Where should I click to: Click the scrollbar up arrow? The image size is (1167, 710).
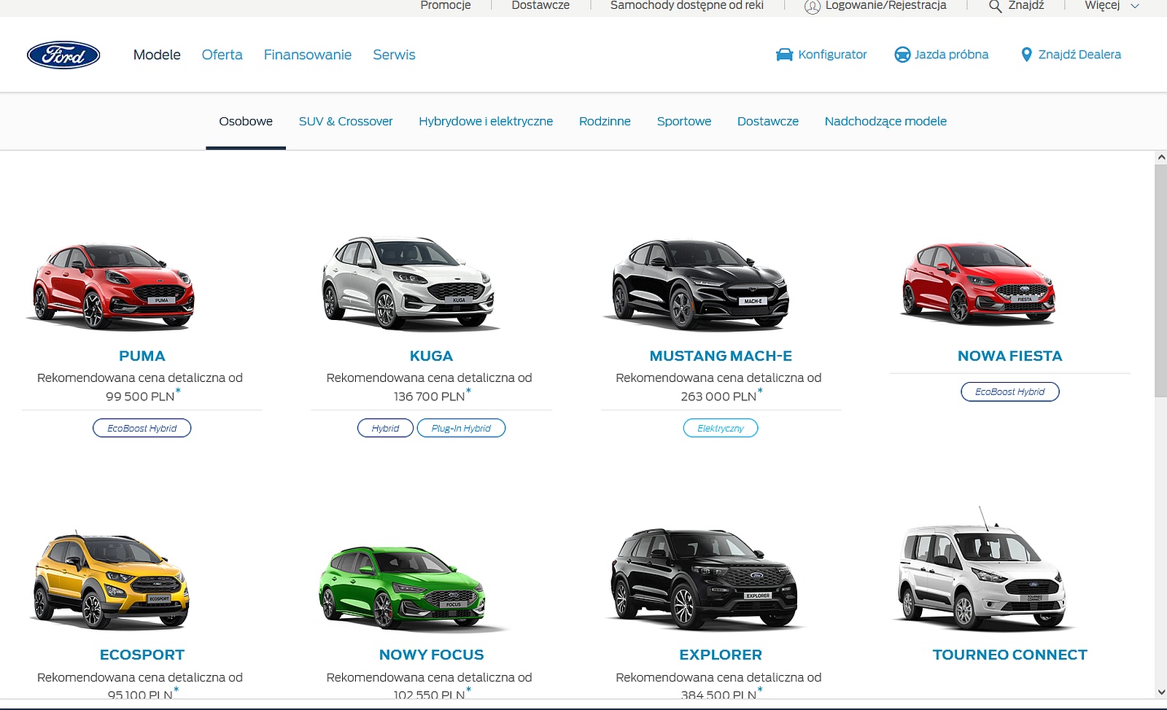tap(1160, 157)
